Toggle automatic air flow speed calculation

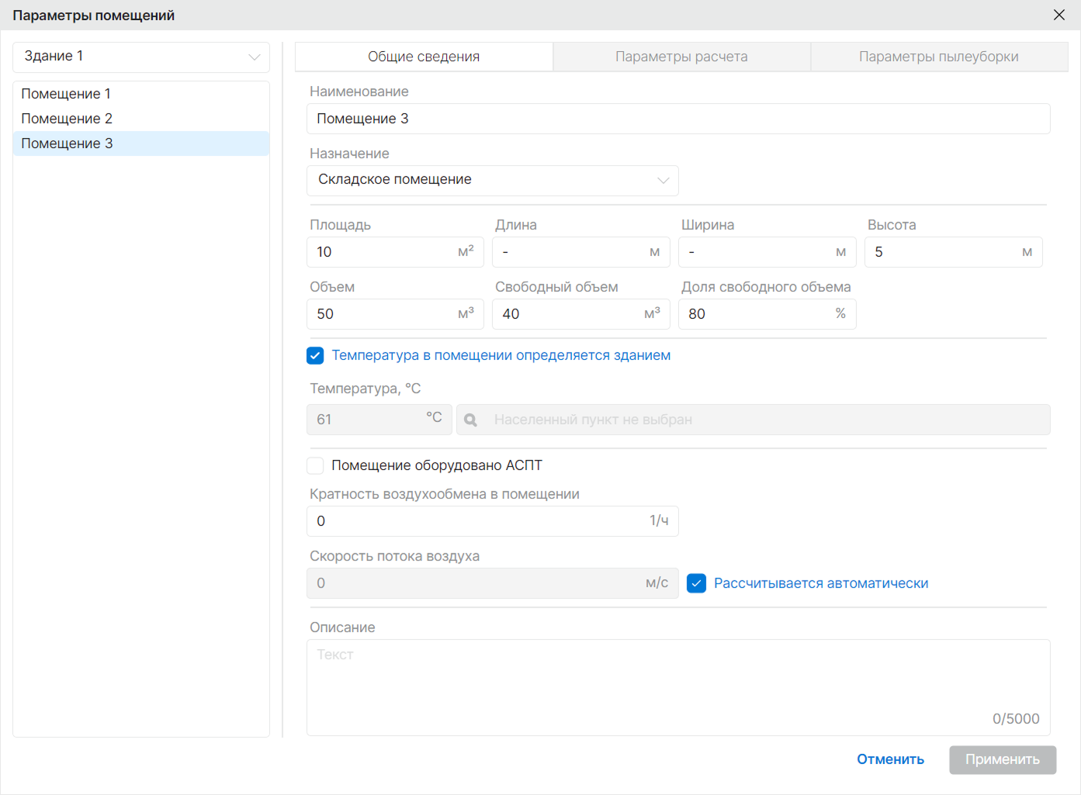point(697,583)
